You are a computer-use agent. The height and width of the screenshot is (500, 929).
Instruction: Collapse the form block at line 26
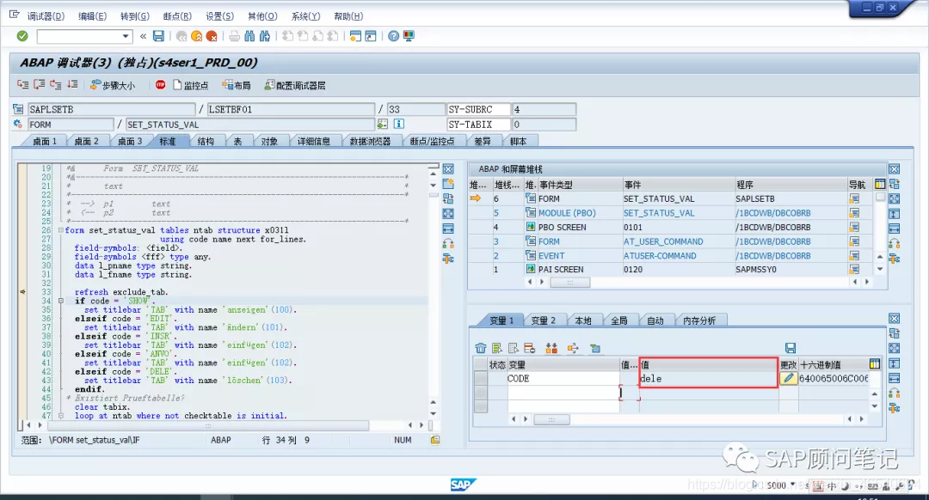click(x=60, y=230)
